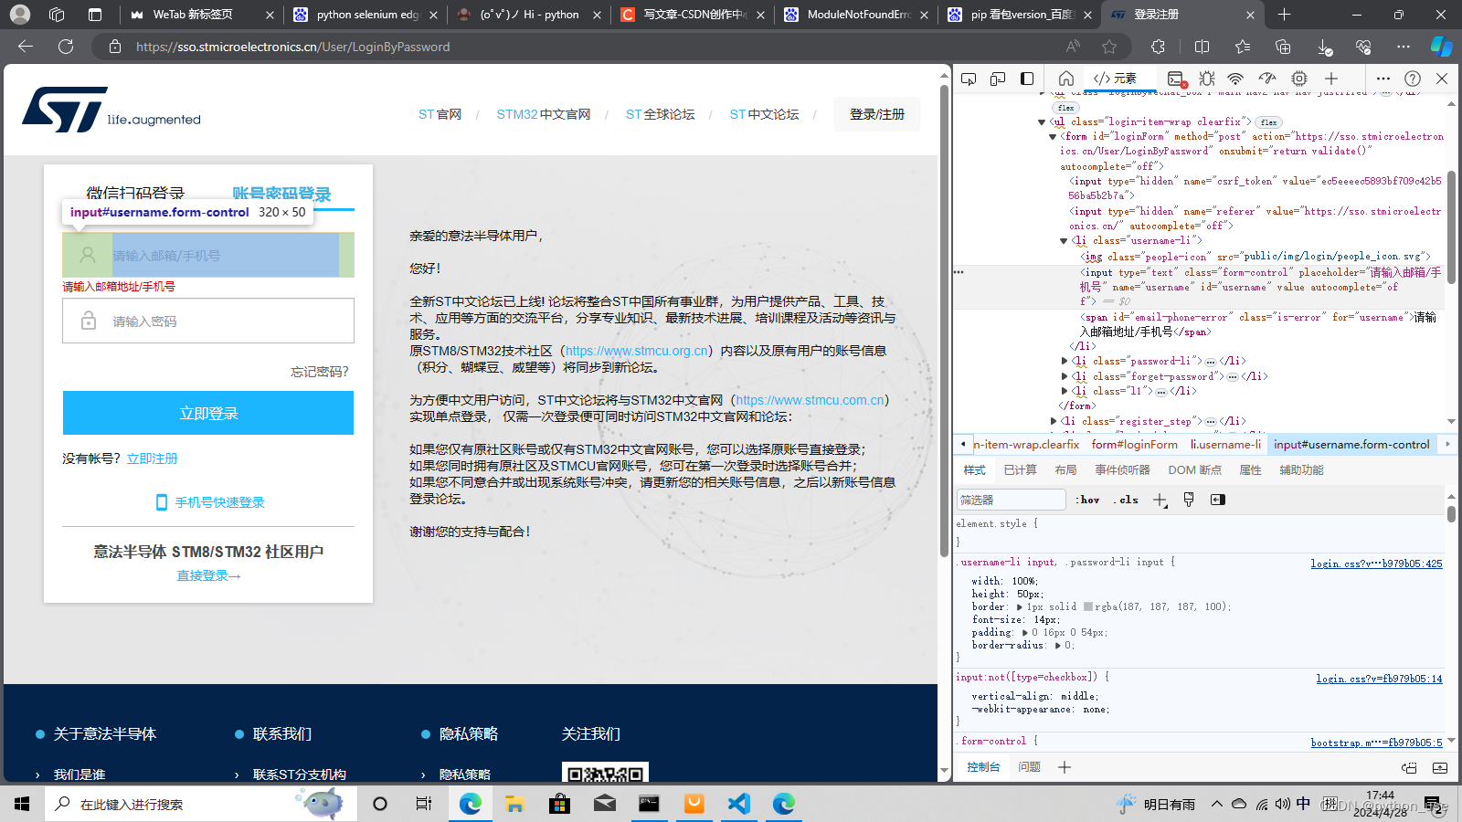Open the Console tool icon with error badge
This screenshot has height=822, width=1462.
pyautogui.click(x=1176, y=79)
